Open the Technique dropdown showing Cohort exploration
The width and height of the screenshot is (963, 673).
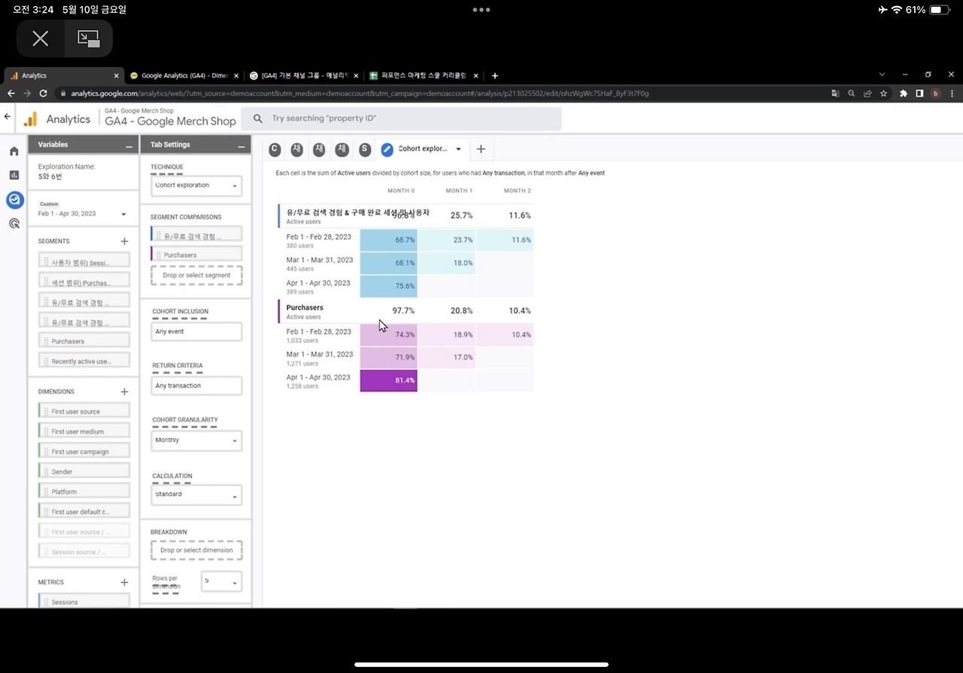[196, 185]
